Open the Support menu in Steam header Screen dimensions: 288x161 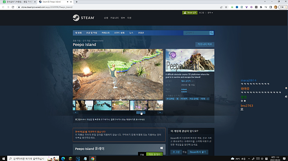click(x=129, y=18)
